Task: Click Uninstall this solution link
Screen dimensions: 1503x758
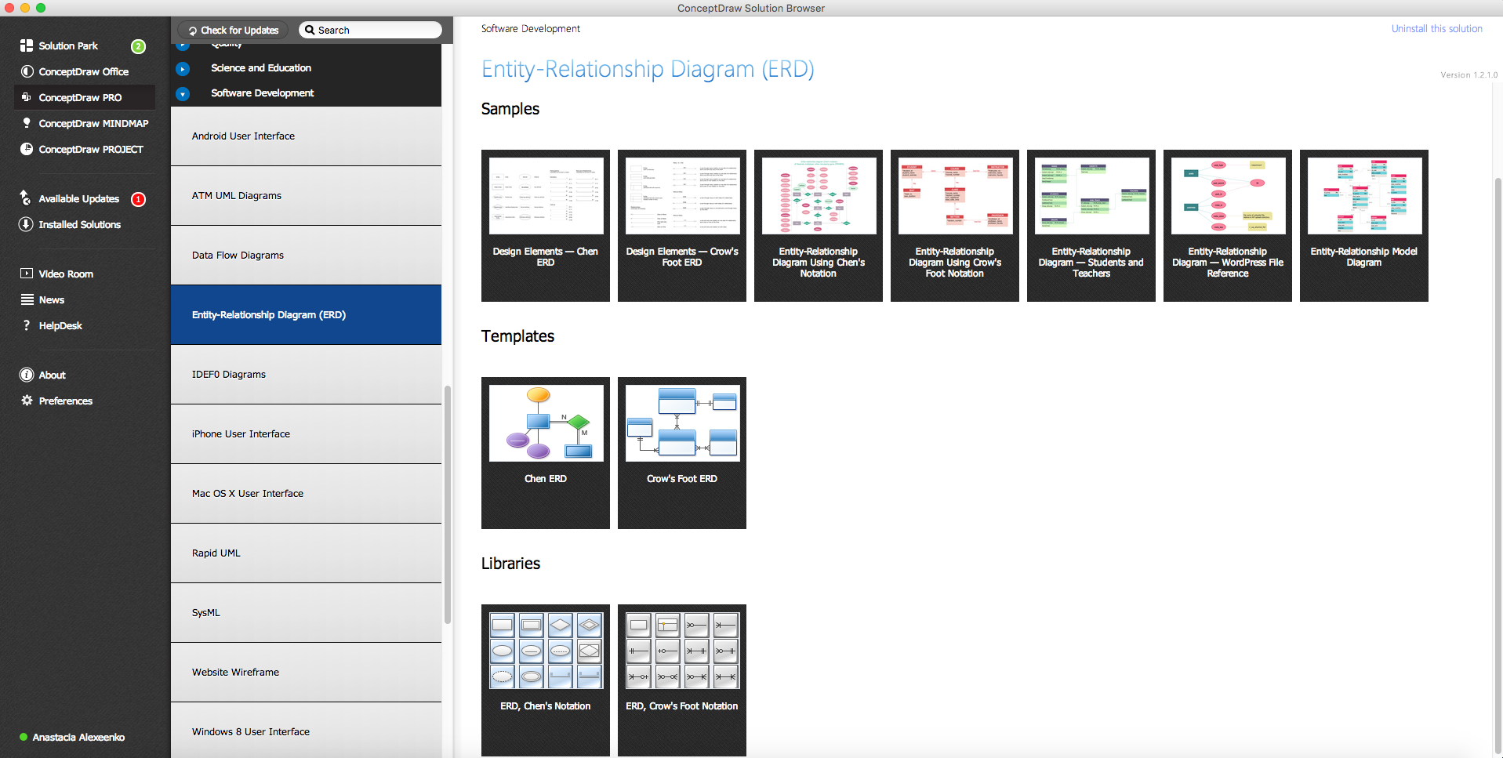Action: click(x=1436, y=29)
